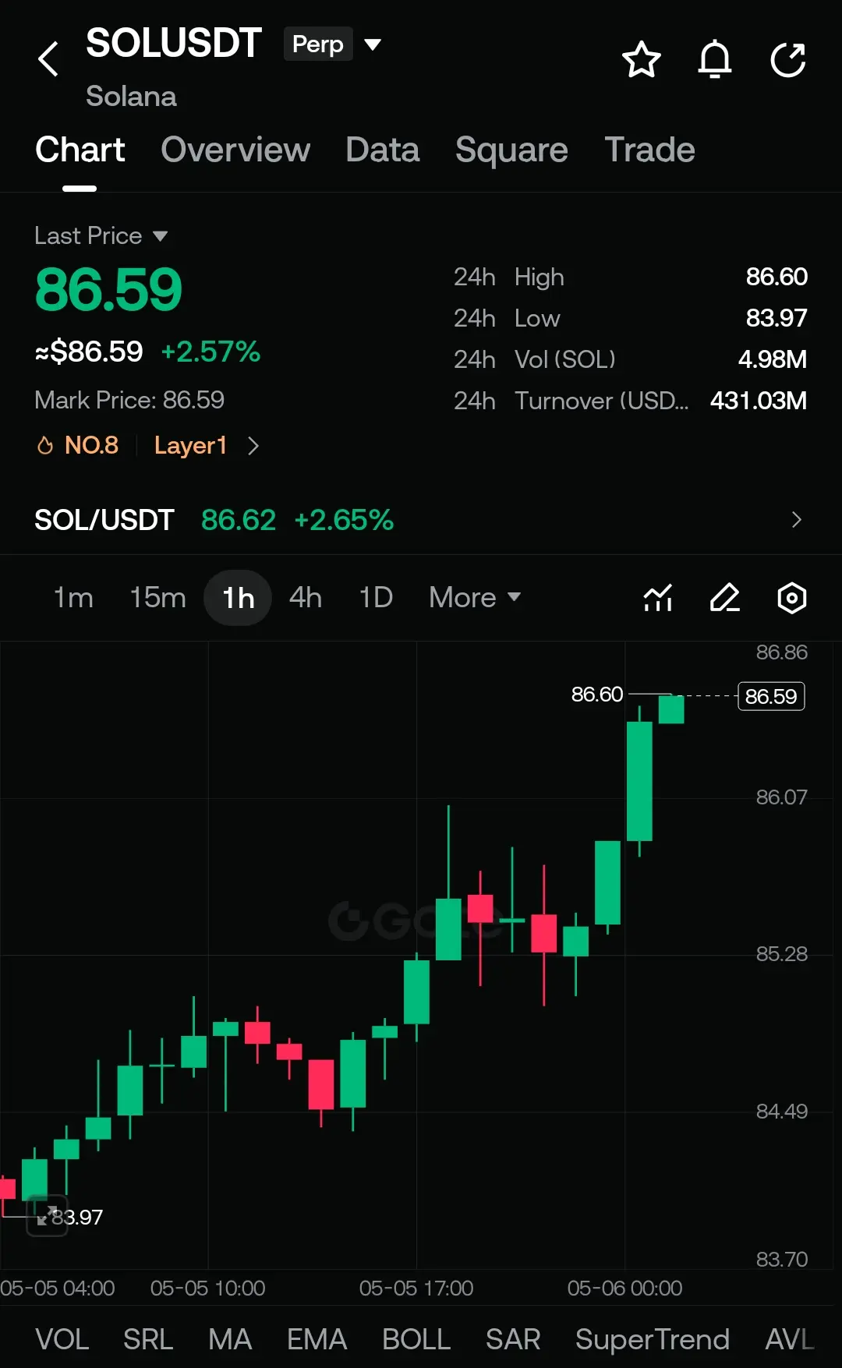Image resolution: width=842 pixels, height=1368 pixels.
Task: Enable the AVL indicator
Action: 790,1339
